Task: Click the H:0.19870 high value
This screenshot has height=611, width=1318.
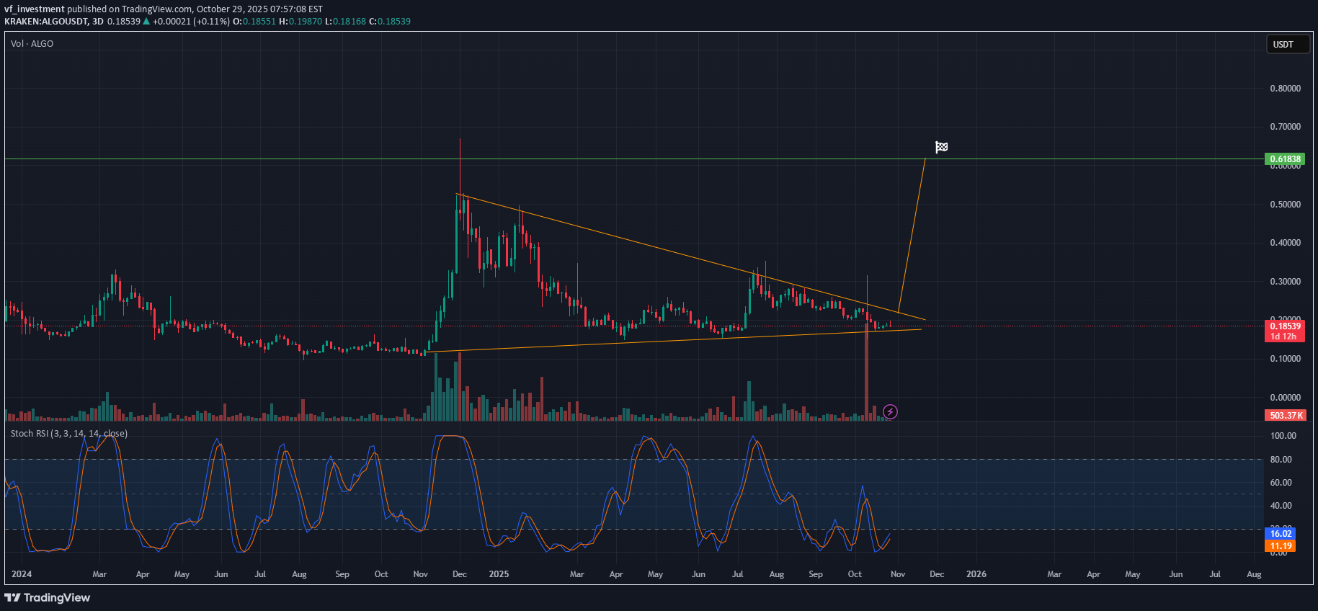Action: (300, 22)
